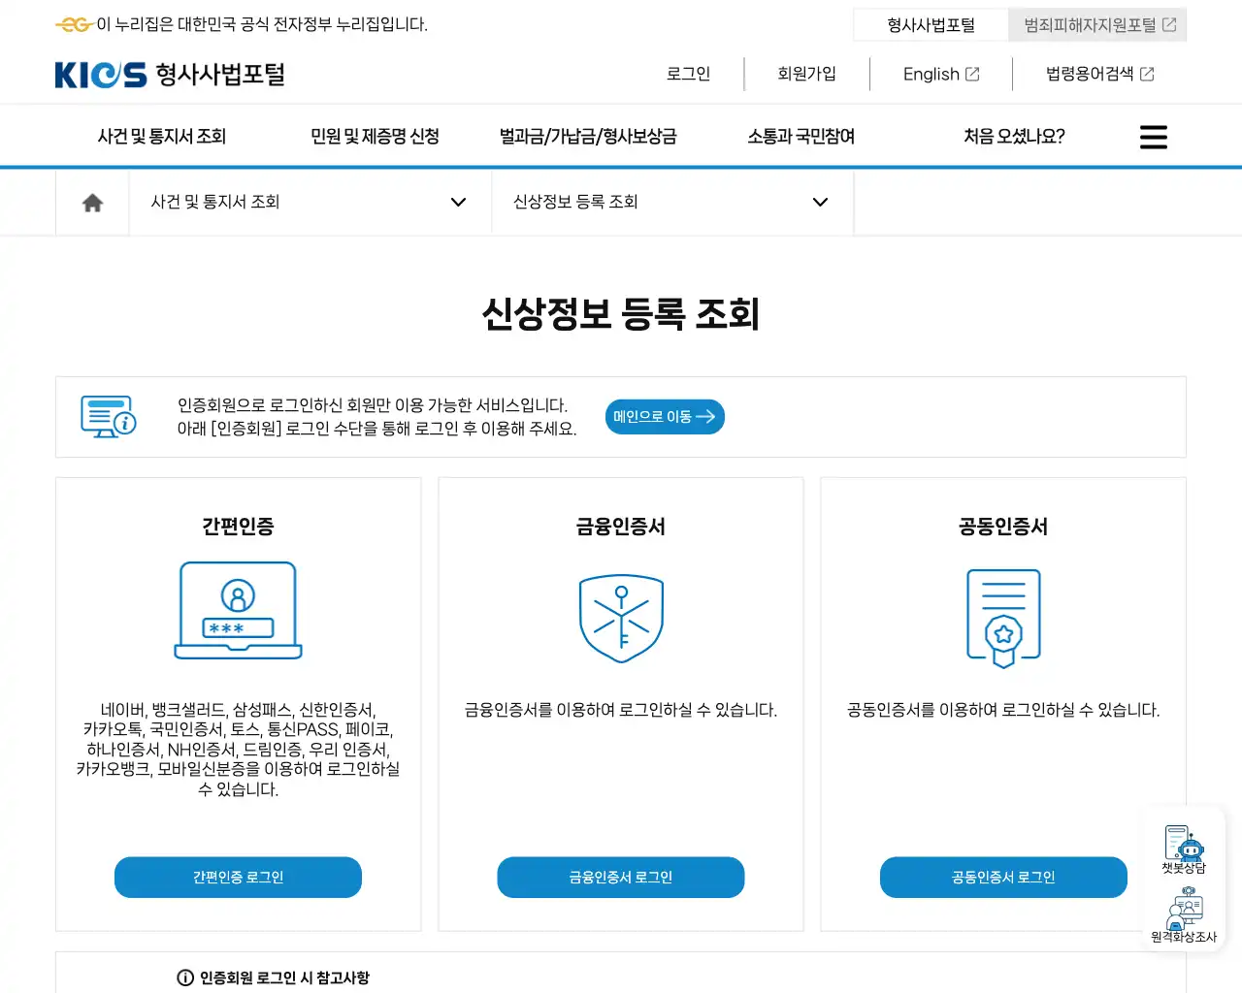1242x993 pixels.
Task: Open the 원격화상조사 remote video icon
Action: pyautogui.click(x=1184, y=914)
